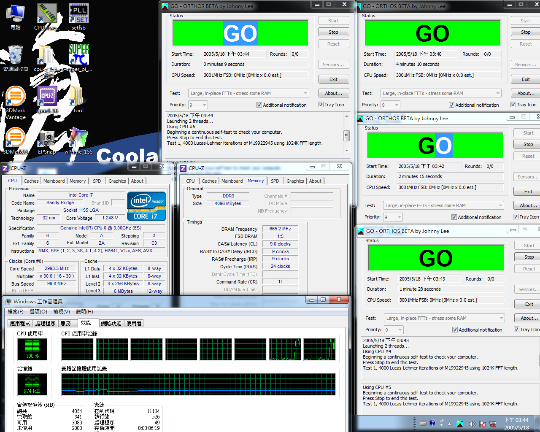This screenshot has width=540, height=432.
Task: Click the CPU Speed field in ORTHOS started 03:44
Action: pos(255,75)
